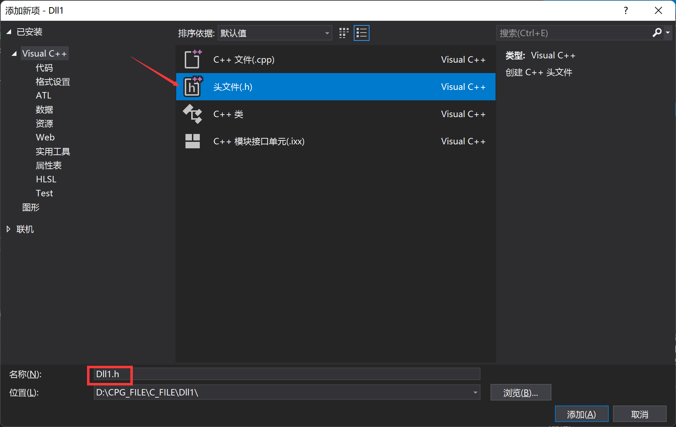
Task: Select the 代码 category
Action: pos(44,68)
